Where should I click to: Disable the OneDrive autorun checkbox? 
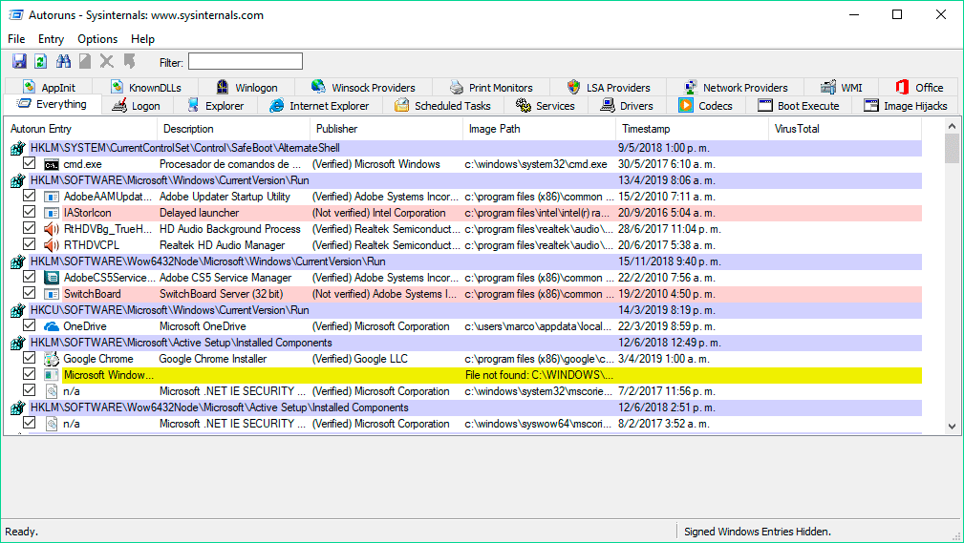pyautogui.click(x=29, y=325)
